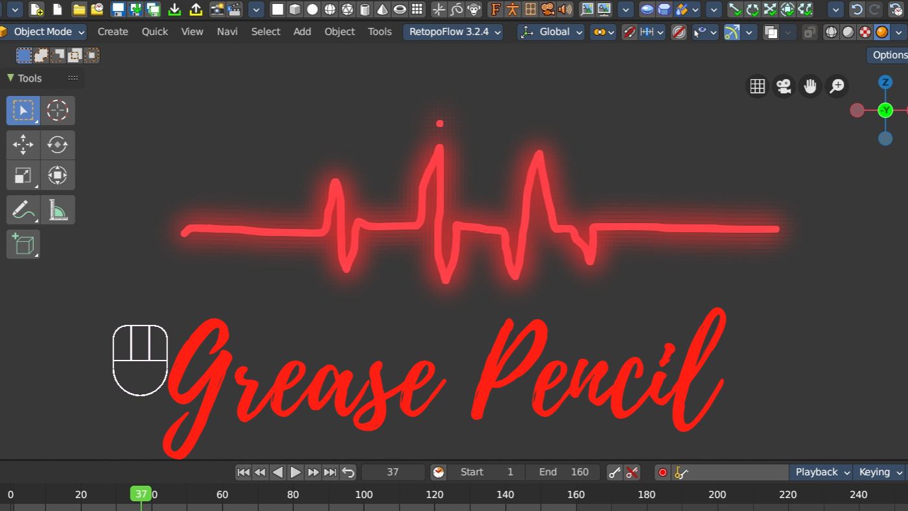Add a cone mesh from top toolbar
The height and width of the screenshot is (511, 908).
[x=383, y=10]
